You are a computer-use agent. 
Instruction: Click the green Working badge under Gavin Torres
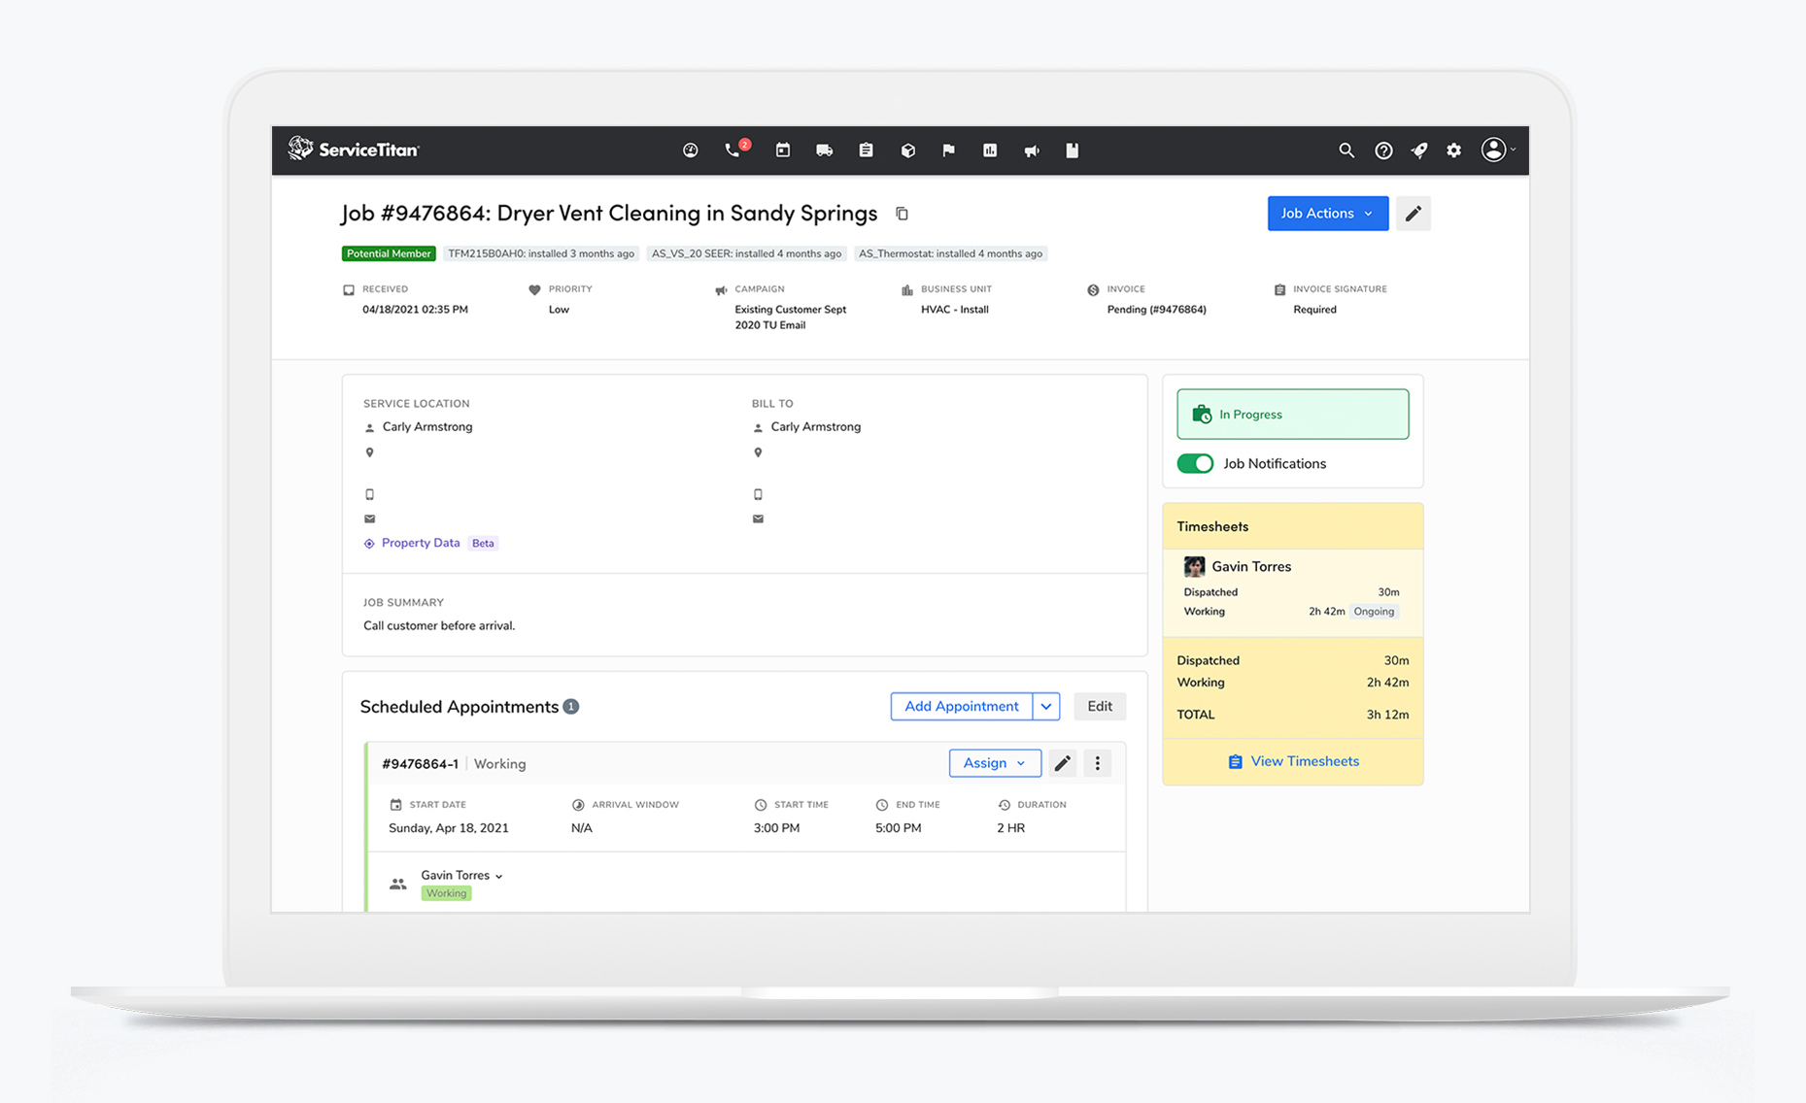click(447, 893)
